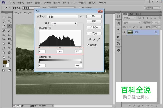Open the Character panel icon
Screen dimensions: 163x108
(x=119, y=23)
